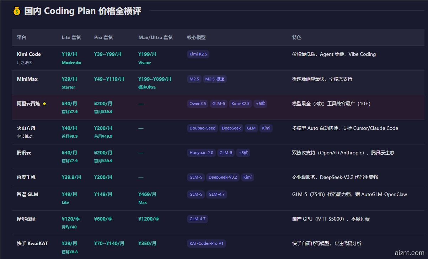The image size is (428, 259).
Task: Select the Kimi K2.5 tag in Kimi Code row
Action: [198, 54]
